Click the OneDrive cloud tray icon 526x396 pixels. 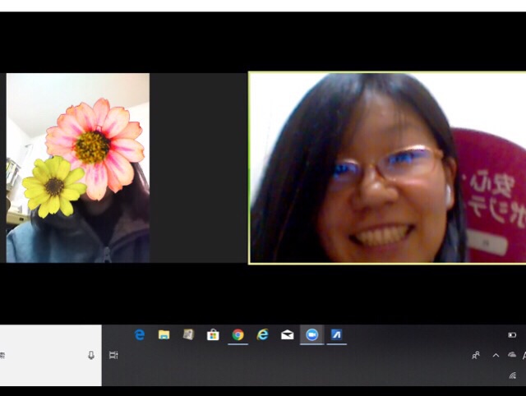click(512, 355)
